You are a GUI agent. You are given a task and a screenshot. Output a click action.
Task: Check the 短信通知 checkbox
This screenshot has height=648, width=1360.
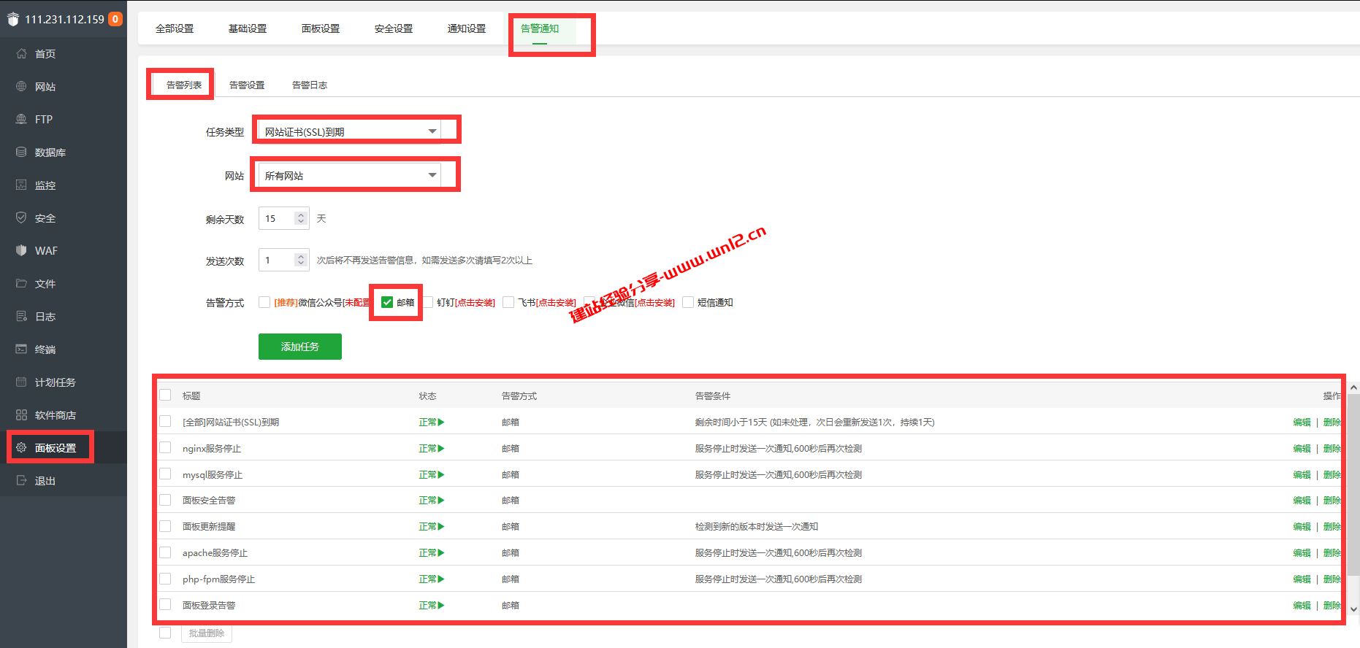click(688, 302)
